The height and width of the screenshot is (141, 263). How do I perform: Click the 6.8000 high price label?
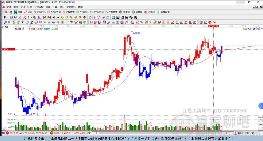pos(136,33)
